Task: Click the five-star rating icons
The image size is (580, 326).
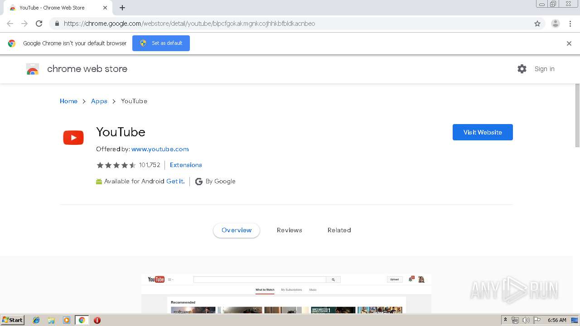Action: click(116, 165)
